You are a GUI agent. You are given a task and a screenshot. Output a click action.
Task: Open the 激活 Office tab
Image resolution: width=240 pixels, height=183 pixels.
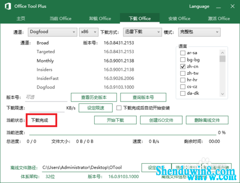pos(219,19)
